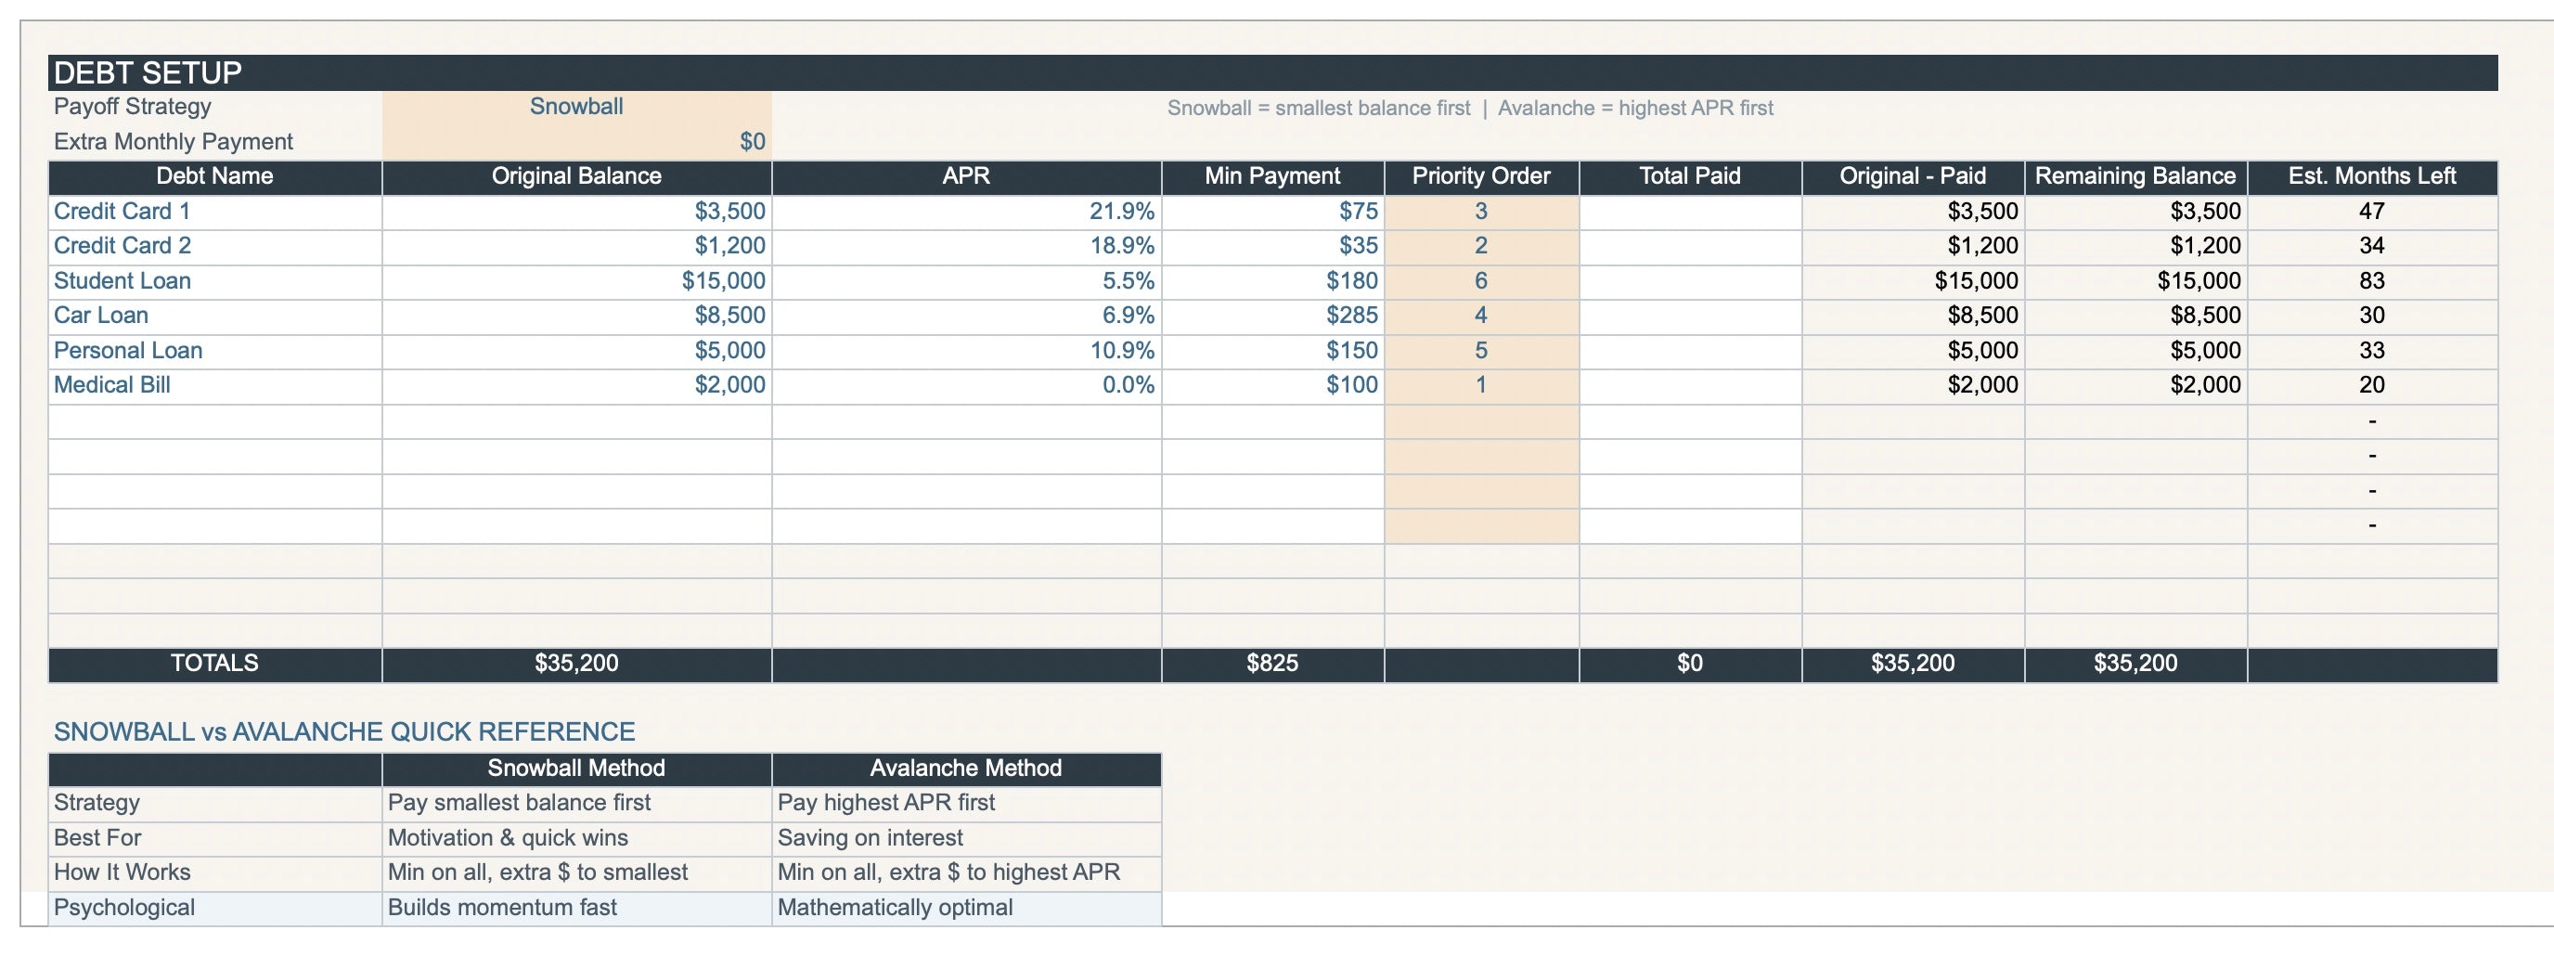2554x969 pixels.
Task: Click the Best For row label
Action: click(215, 839)
